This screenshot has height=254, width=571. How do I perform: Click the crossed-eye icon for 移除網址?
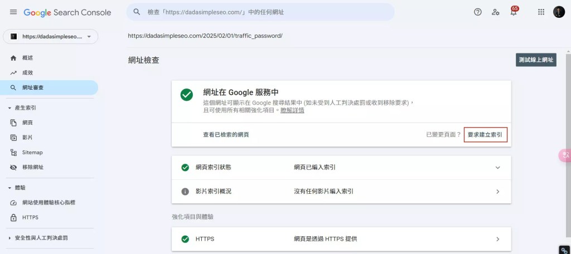tap(13, 168)
